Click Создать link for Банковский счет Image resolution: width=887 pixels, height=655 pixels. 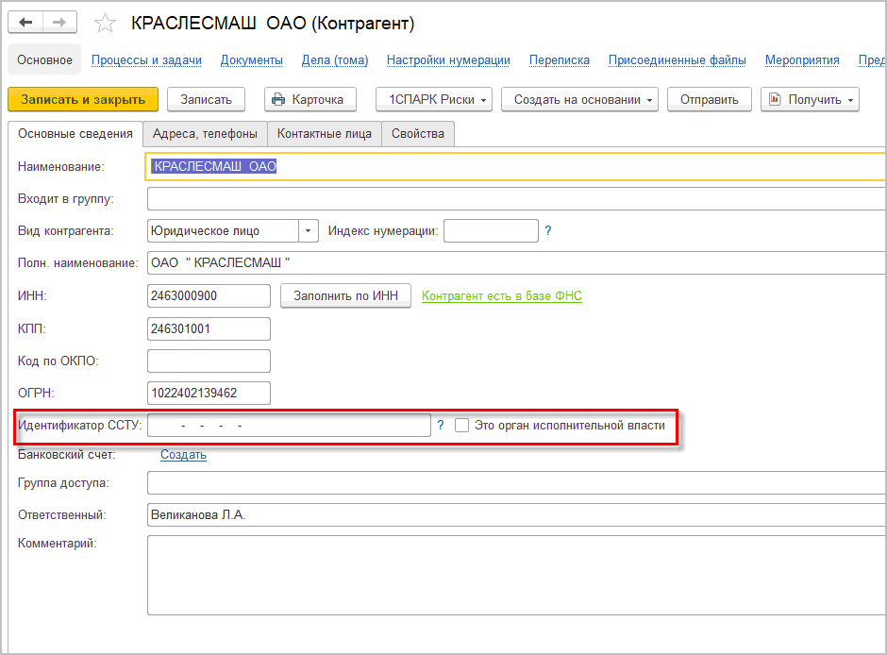(183, 454)
